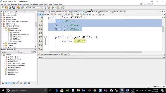Open the Profile Project arrow dropdown

pyautogui.click(x=65, y=7)
